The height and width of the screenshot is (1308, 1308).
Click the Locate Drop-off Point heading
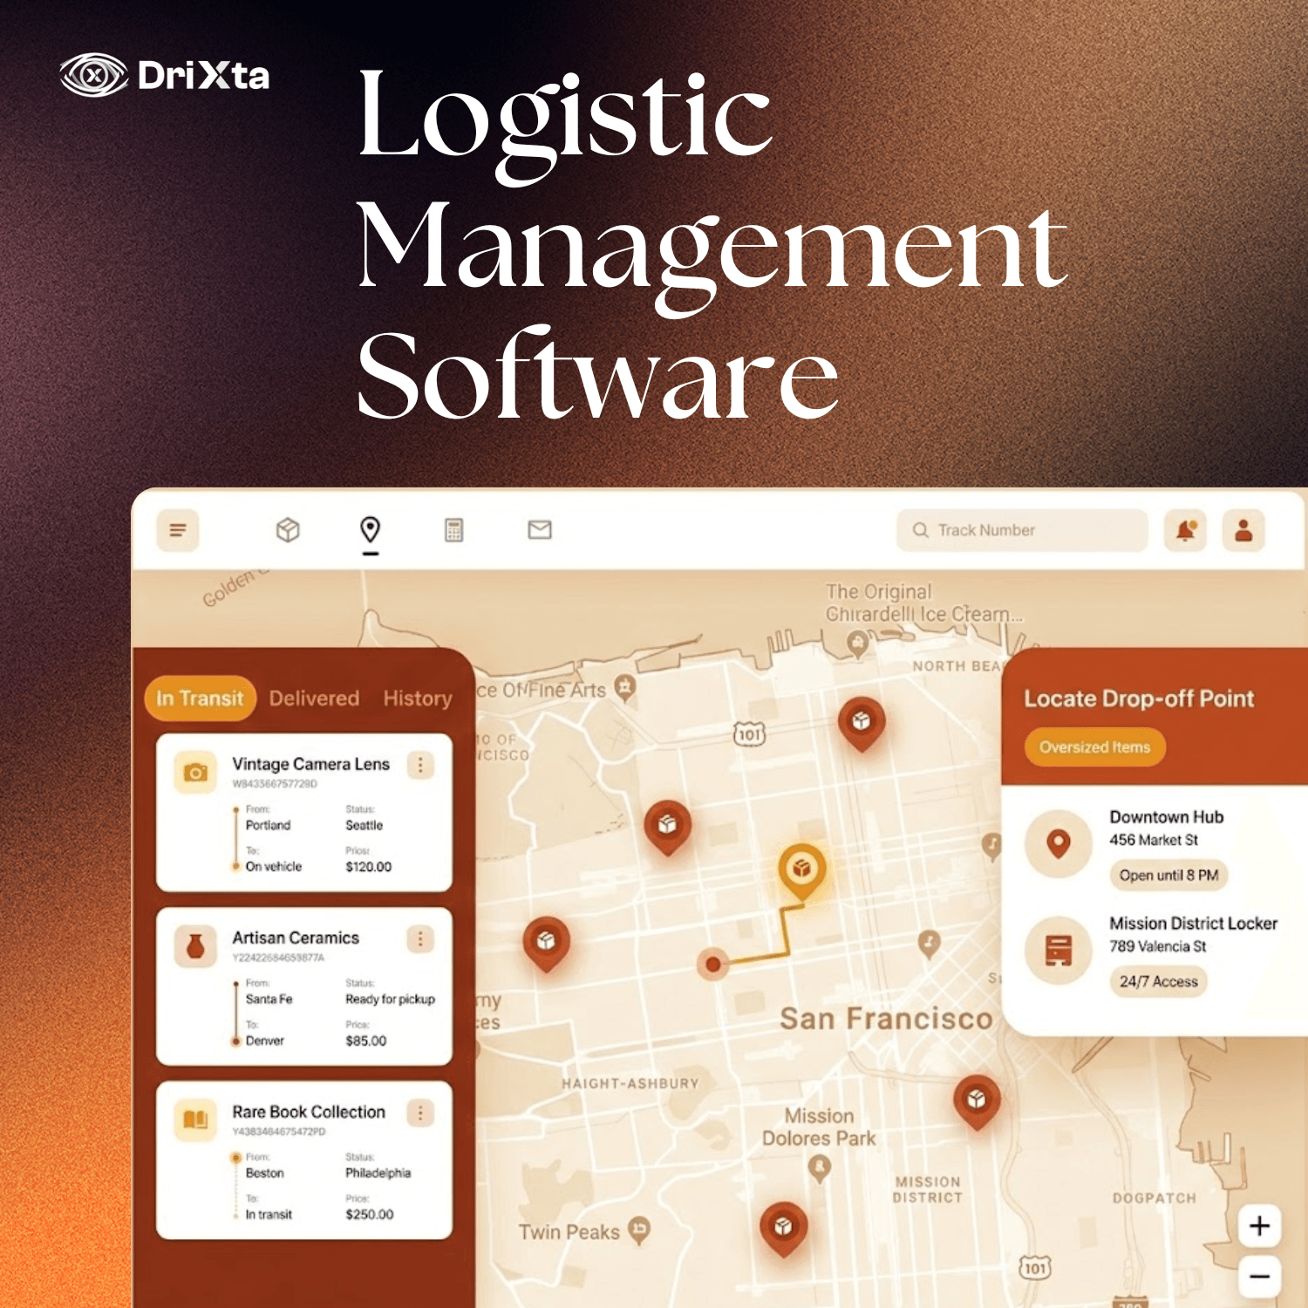click(x=1139, y=698)
